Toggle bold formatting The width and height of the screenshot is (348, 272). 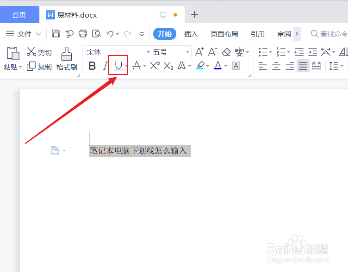92,66
